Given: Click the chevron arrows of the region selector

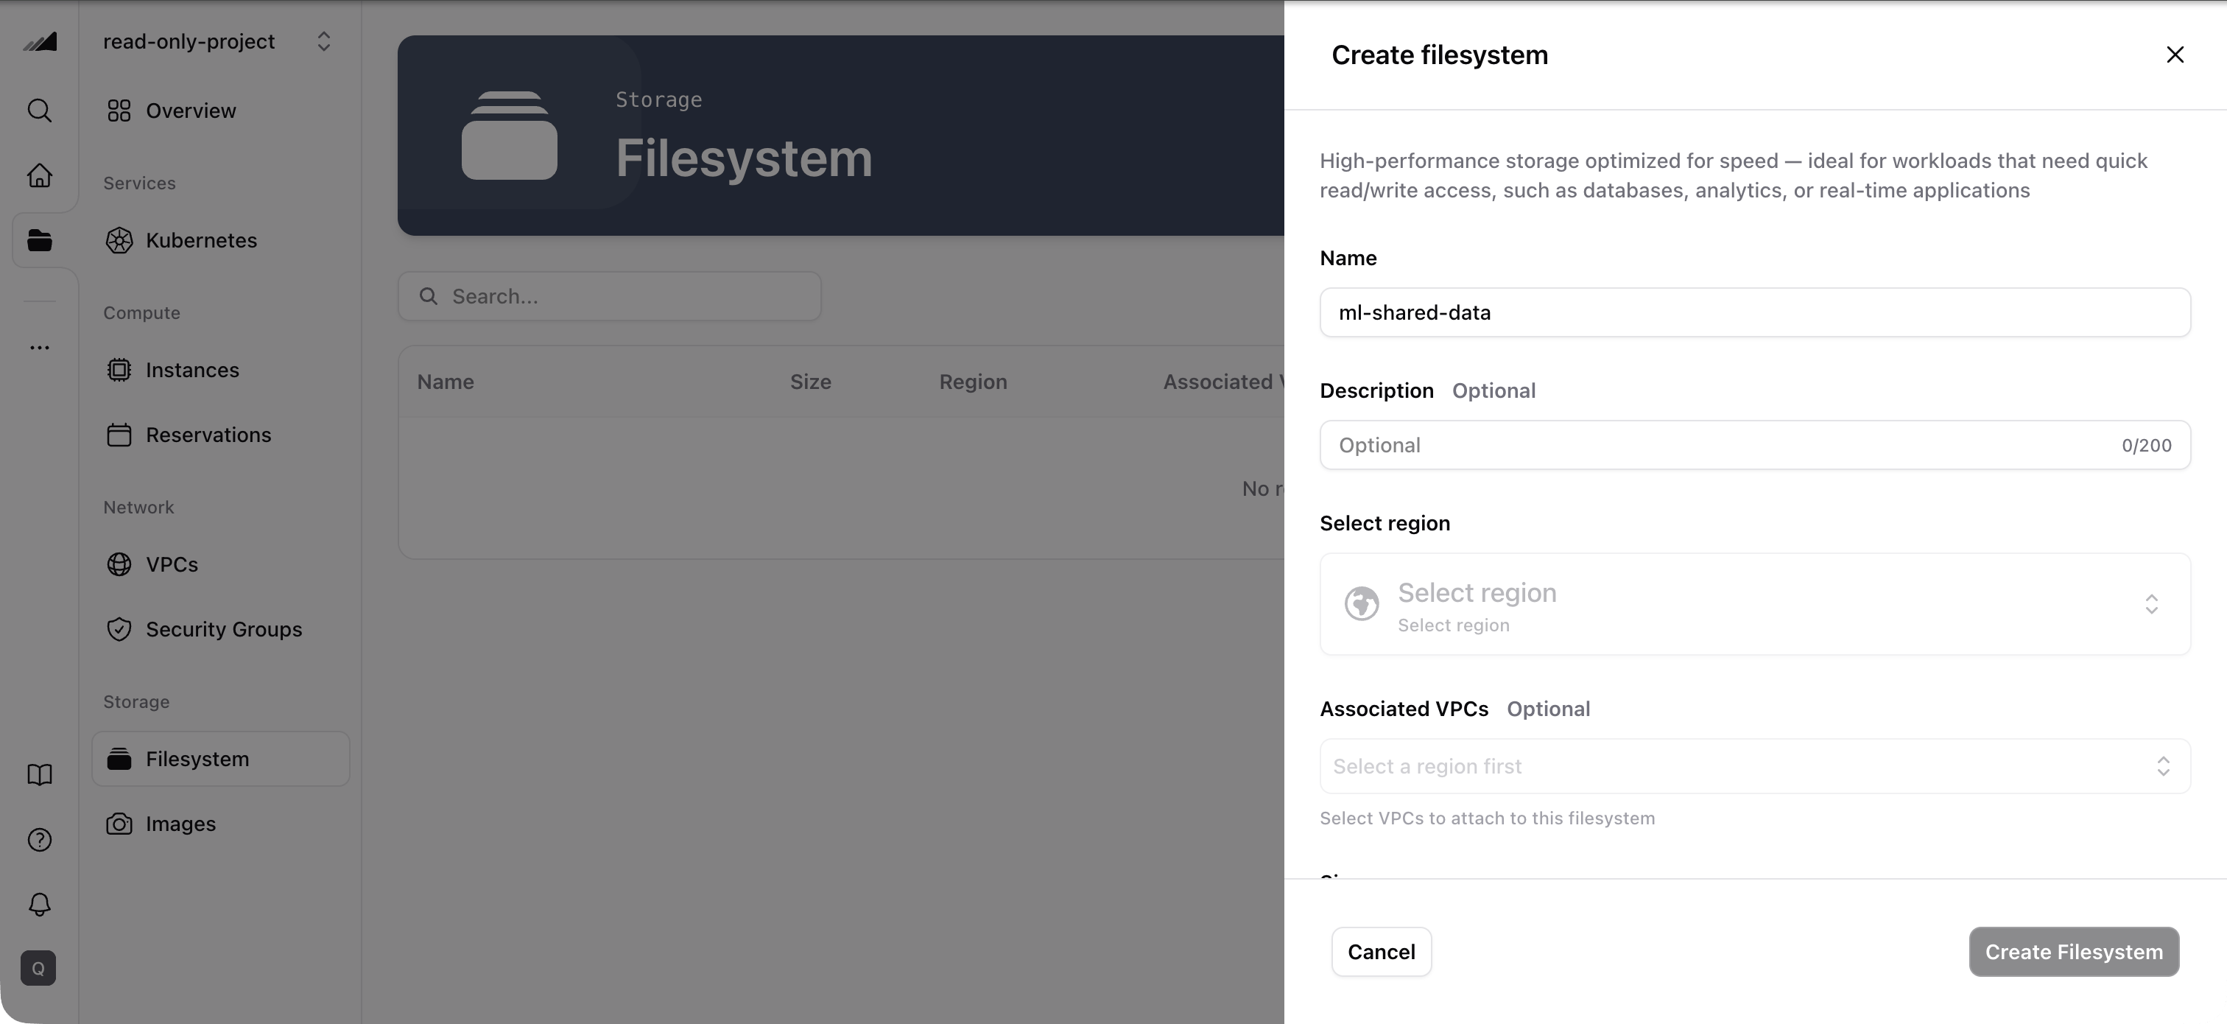Looking at the screenshot, I should [x=2151, y=603].
